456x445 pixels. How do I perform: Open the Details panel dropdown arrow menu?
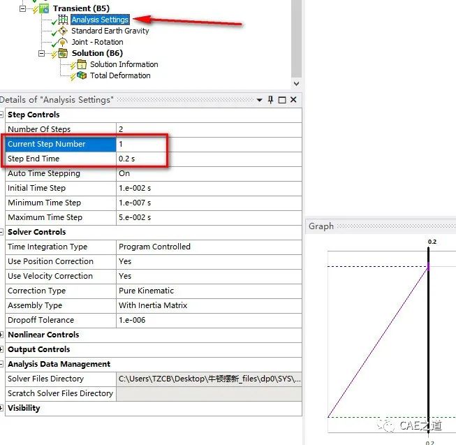click(x=259, y=100)
